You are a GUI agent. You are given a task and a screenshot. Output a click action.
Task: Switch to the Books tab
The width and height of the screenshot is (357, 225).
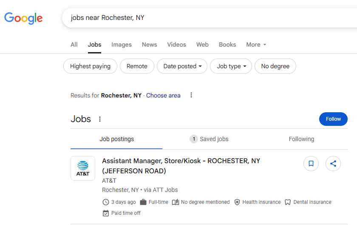point(227,44)
